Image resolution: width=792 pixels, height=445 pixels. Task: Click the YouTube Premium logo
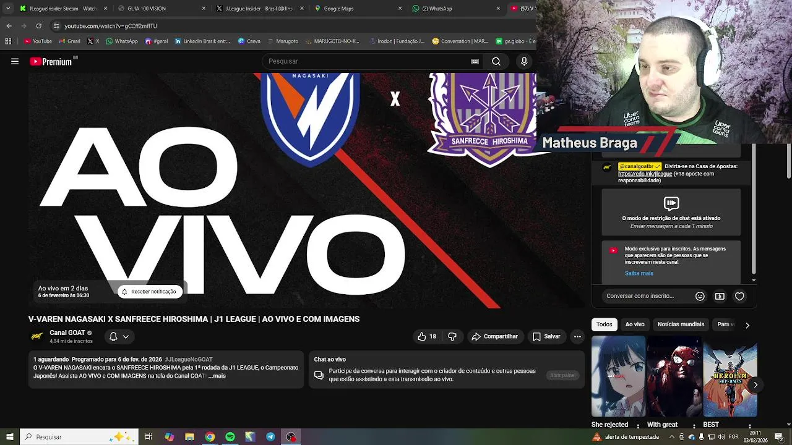(x=51, y=61)
